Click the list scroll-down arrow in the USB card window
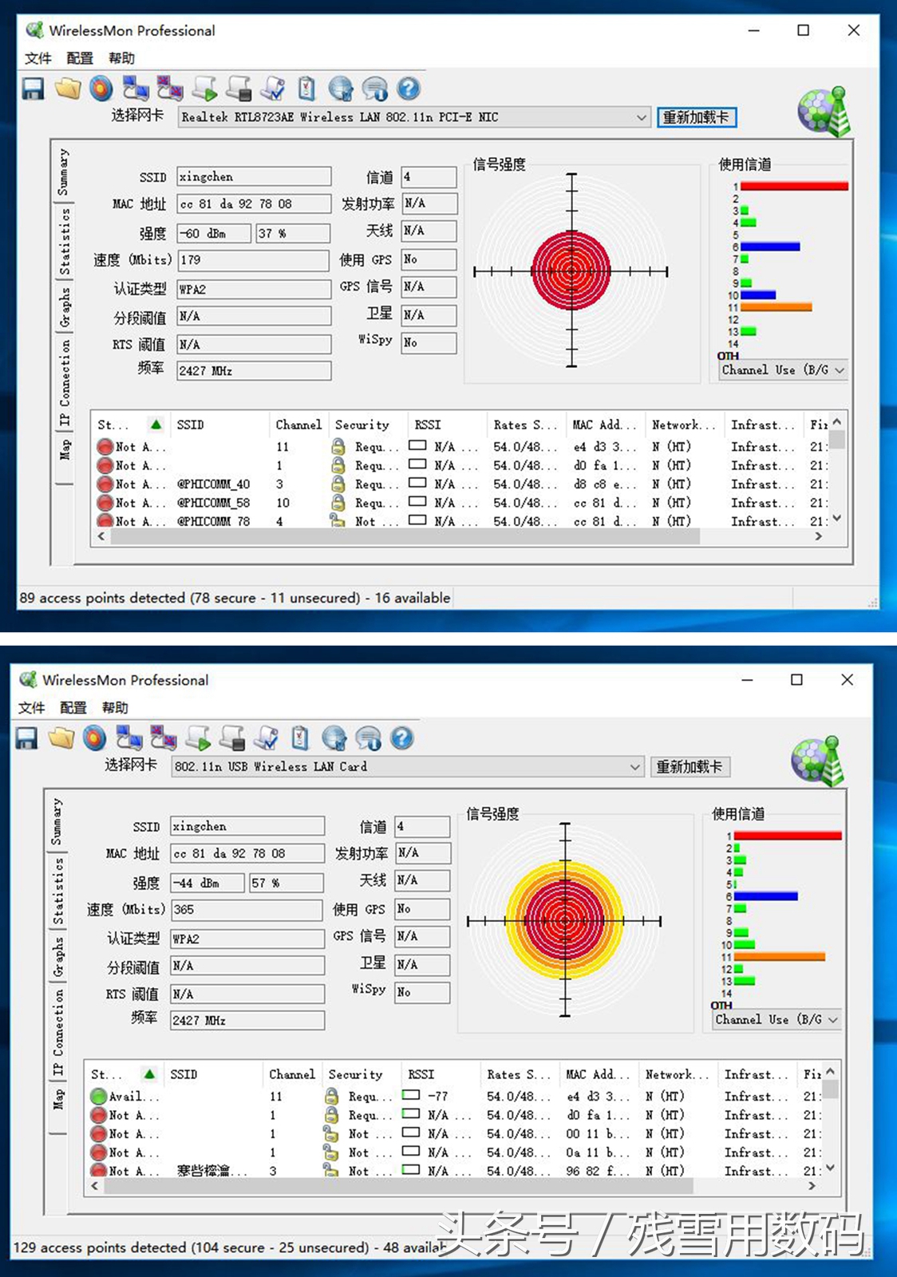The width and height of the screenshot is (897, 1277). point(830,1168)
